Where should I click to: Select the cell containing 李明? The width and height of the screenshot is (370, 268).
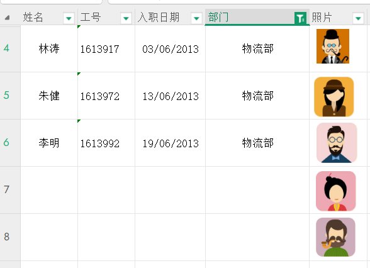pyautogui.click(x=49, y=143)
